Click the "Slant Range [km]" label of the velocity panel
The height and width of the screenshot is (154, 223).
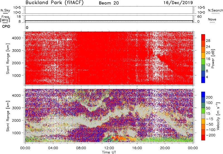tap(8, 116)
